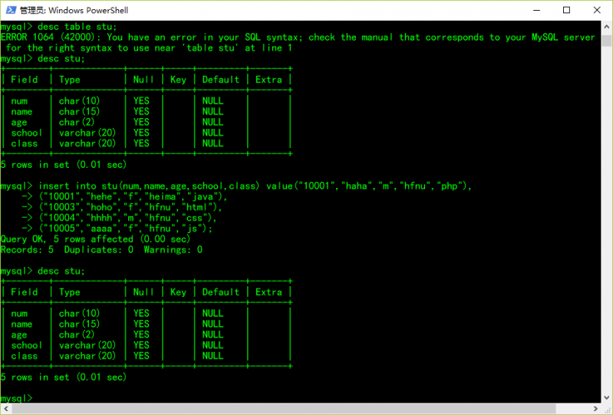Click the "Extra" header in the lower table
This screenshot has height=415, width=613.
[269, 291]
